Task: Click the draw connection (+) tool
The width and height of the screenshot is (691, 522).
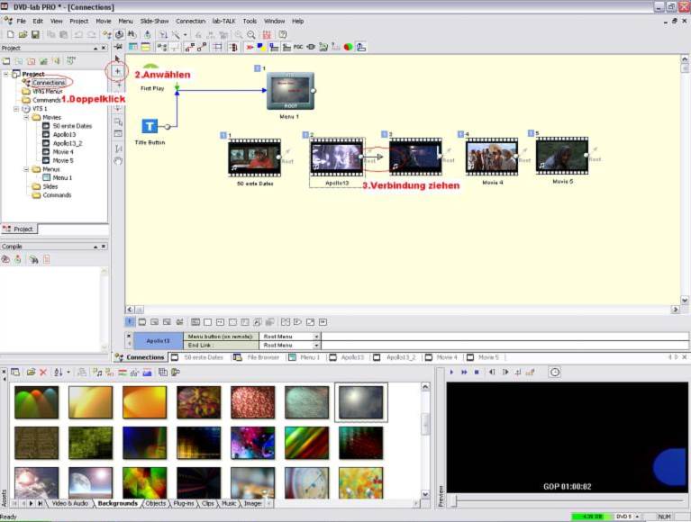Action: [x=118, y=71]
